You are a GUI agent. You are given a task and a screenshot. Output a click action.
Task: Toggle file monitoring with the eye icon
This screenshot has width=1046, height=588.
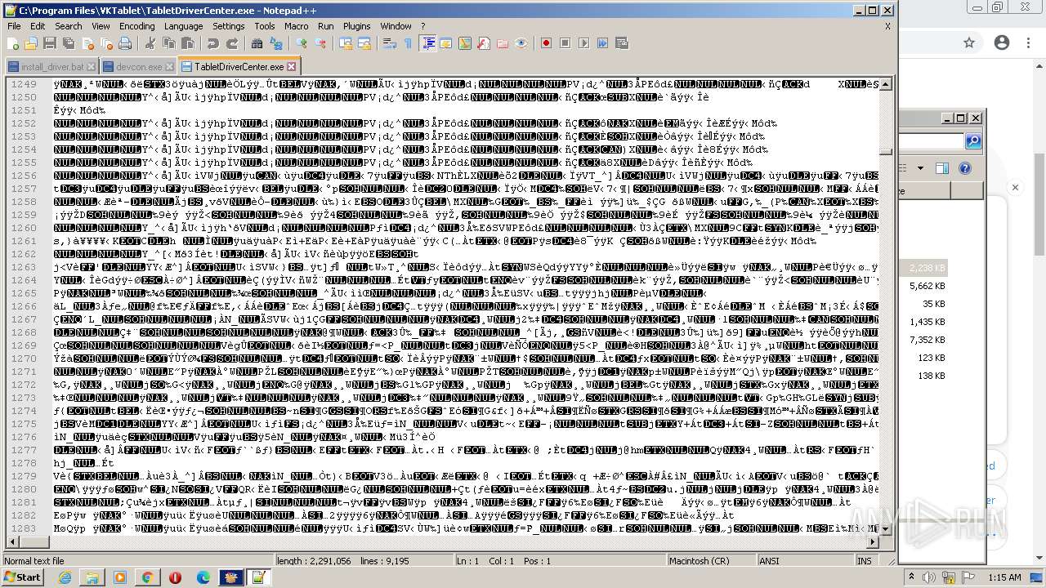pos(521,43)
